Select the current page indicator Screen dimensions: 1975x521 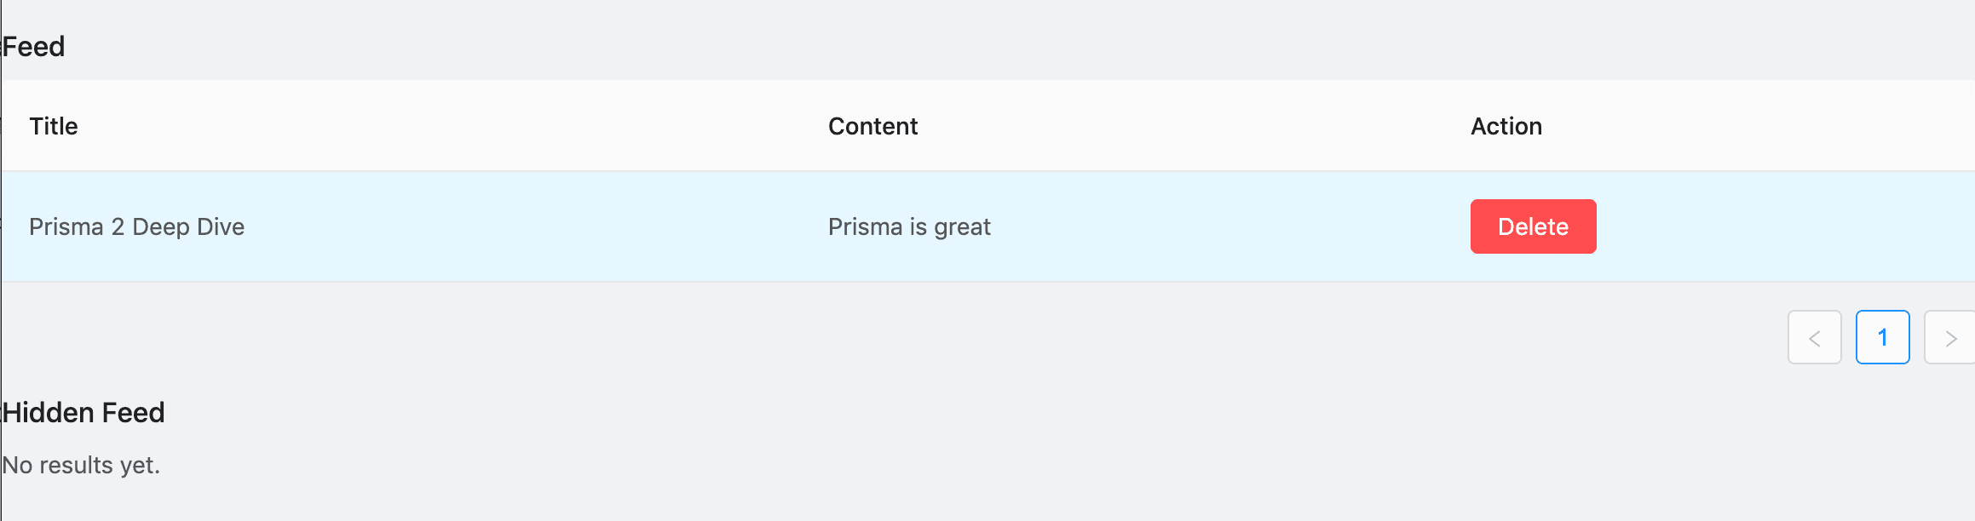(1883, 338)
